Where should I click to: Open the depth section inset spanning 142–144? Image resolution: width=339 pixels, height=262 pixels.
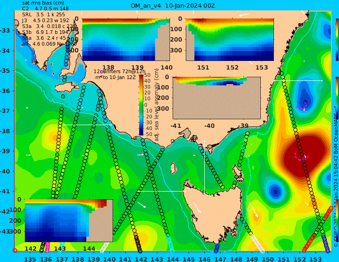(69, 220)
